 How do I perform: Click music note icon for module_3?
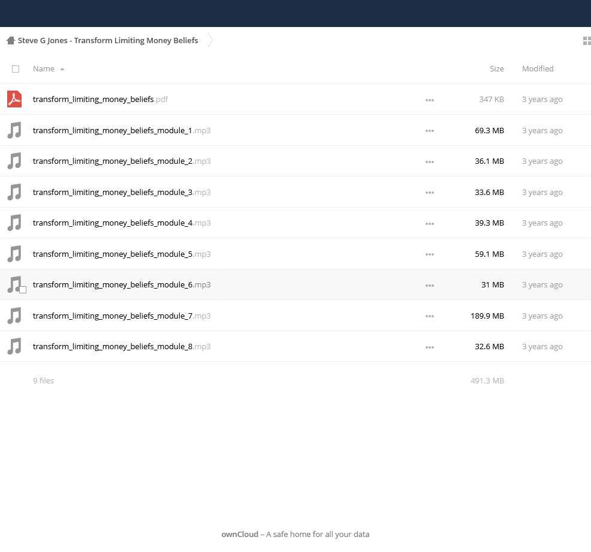tap(14, 192)
